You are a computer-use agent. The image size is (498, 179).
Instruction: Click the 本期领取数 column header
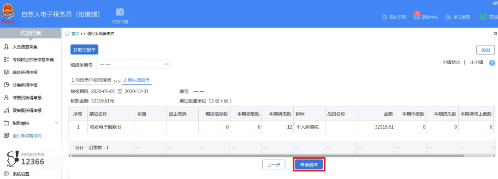click(246, 114)
